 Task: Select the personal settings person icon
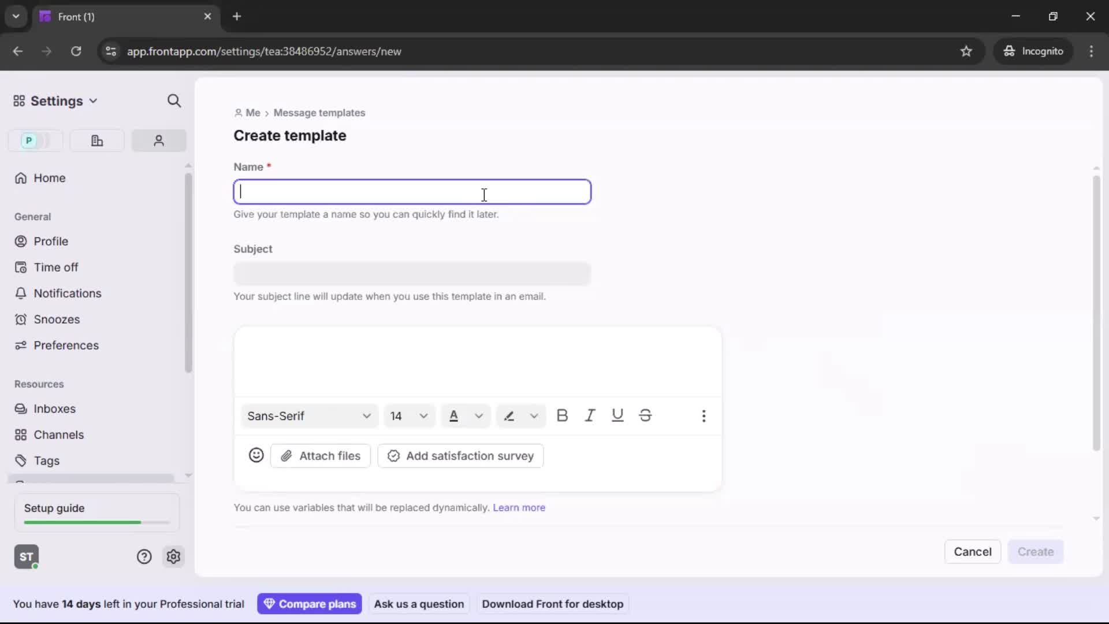click(159, 140)
